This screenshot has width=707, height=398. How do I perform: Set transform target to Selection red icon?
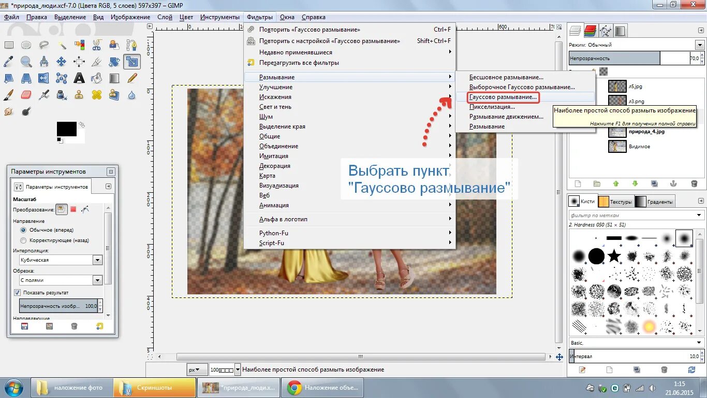click(x=73, y=209)
